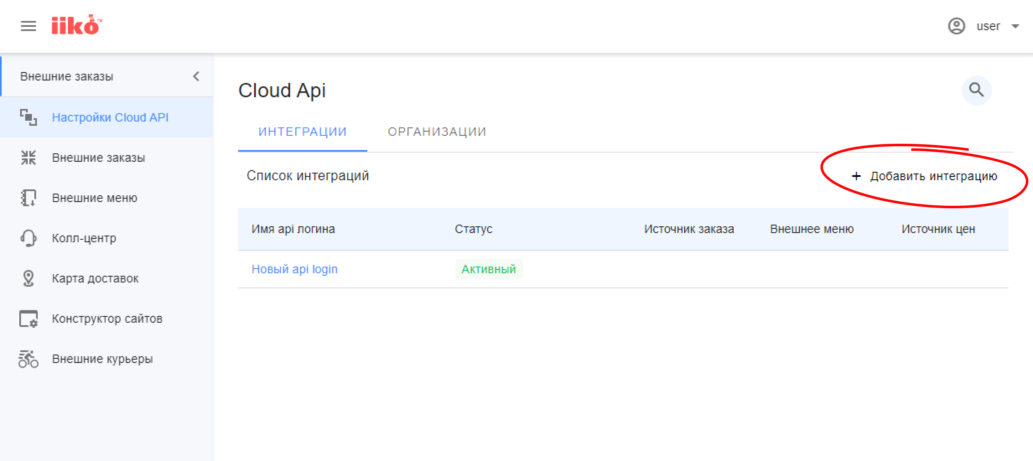Click Добавить интеграцию button

(x=924, y=176)
